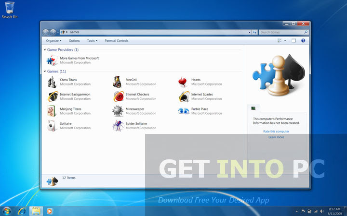Viewport: 347px width, 216px height.
Task: Collapse the Game Providers group
Action: coord(45,50)
